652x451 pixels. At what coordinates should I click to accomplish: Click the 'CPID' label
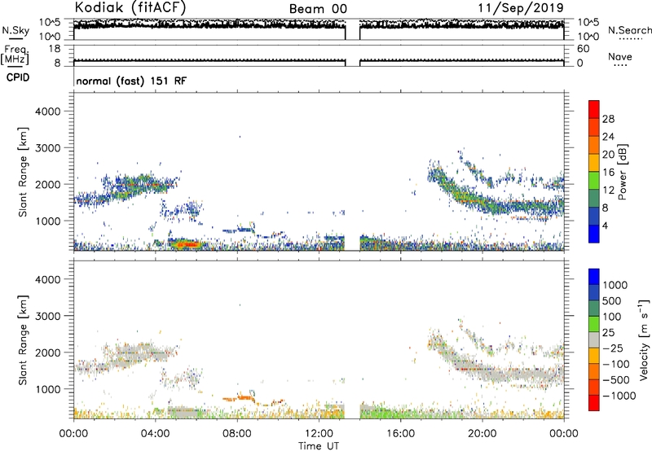pos(18,77)
